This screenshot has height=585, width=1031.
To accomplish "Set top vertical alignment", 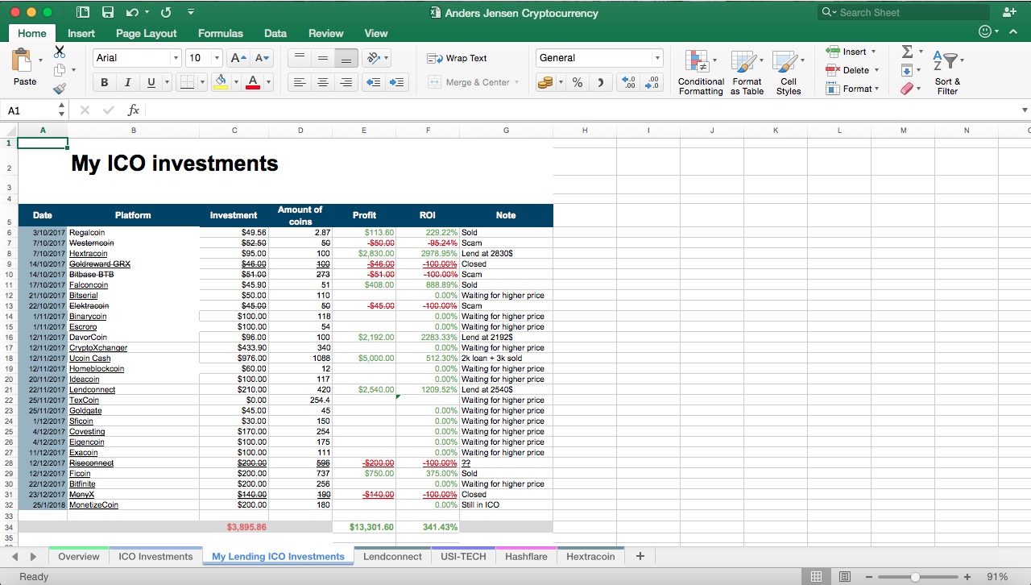I will [299, 58].
